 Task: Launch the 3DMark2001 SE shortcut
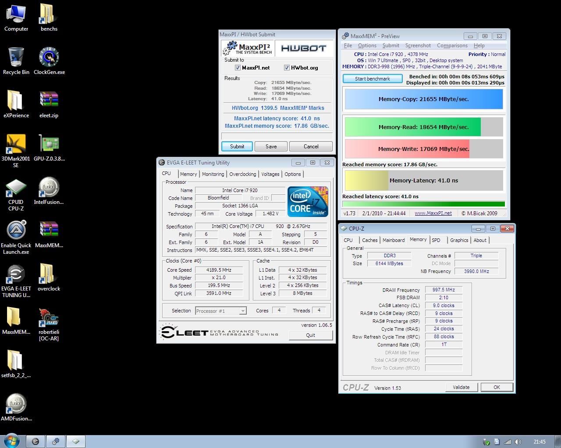click(x=16, y=150)
